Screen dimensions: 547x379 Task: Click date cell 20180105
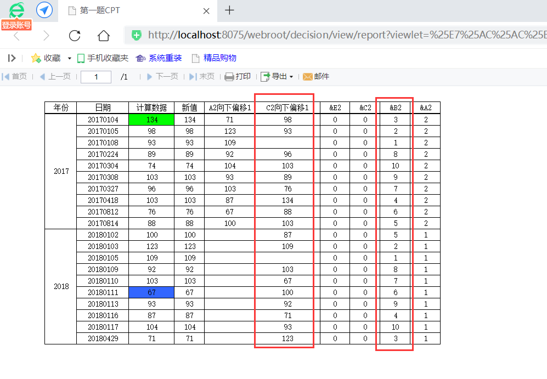coord(103,258)
